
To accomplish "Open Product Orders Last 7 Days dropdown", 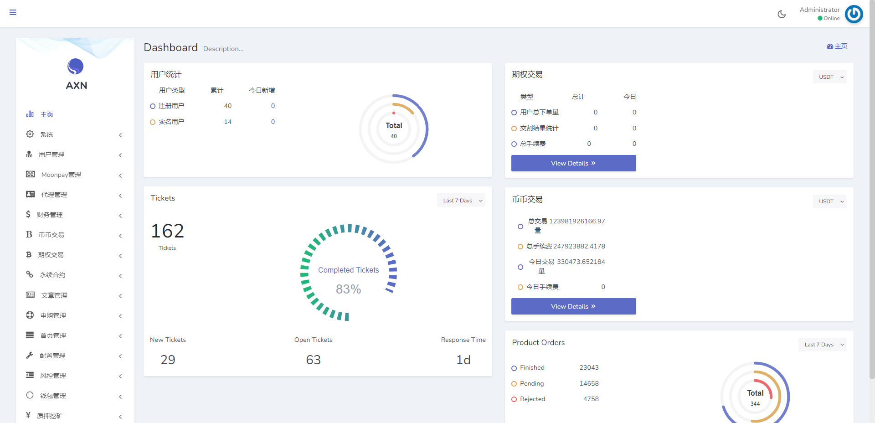I will point(823,345).
